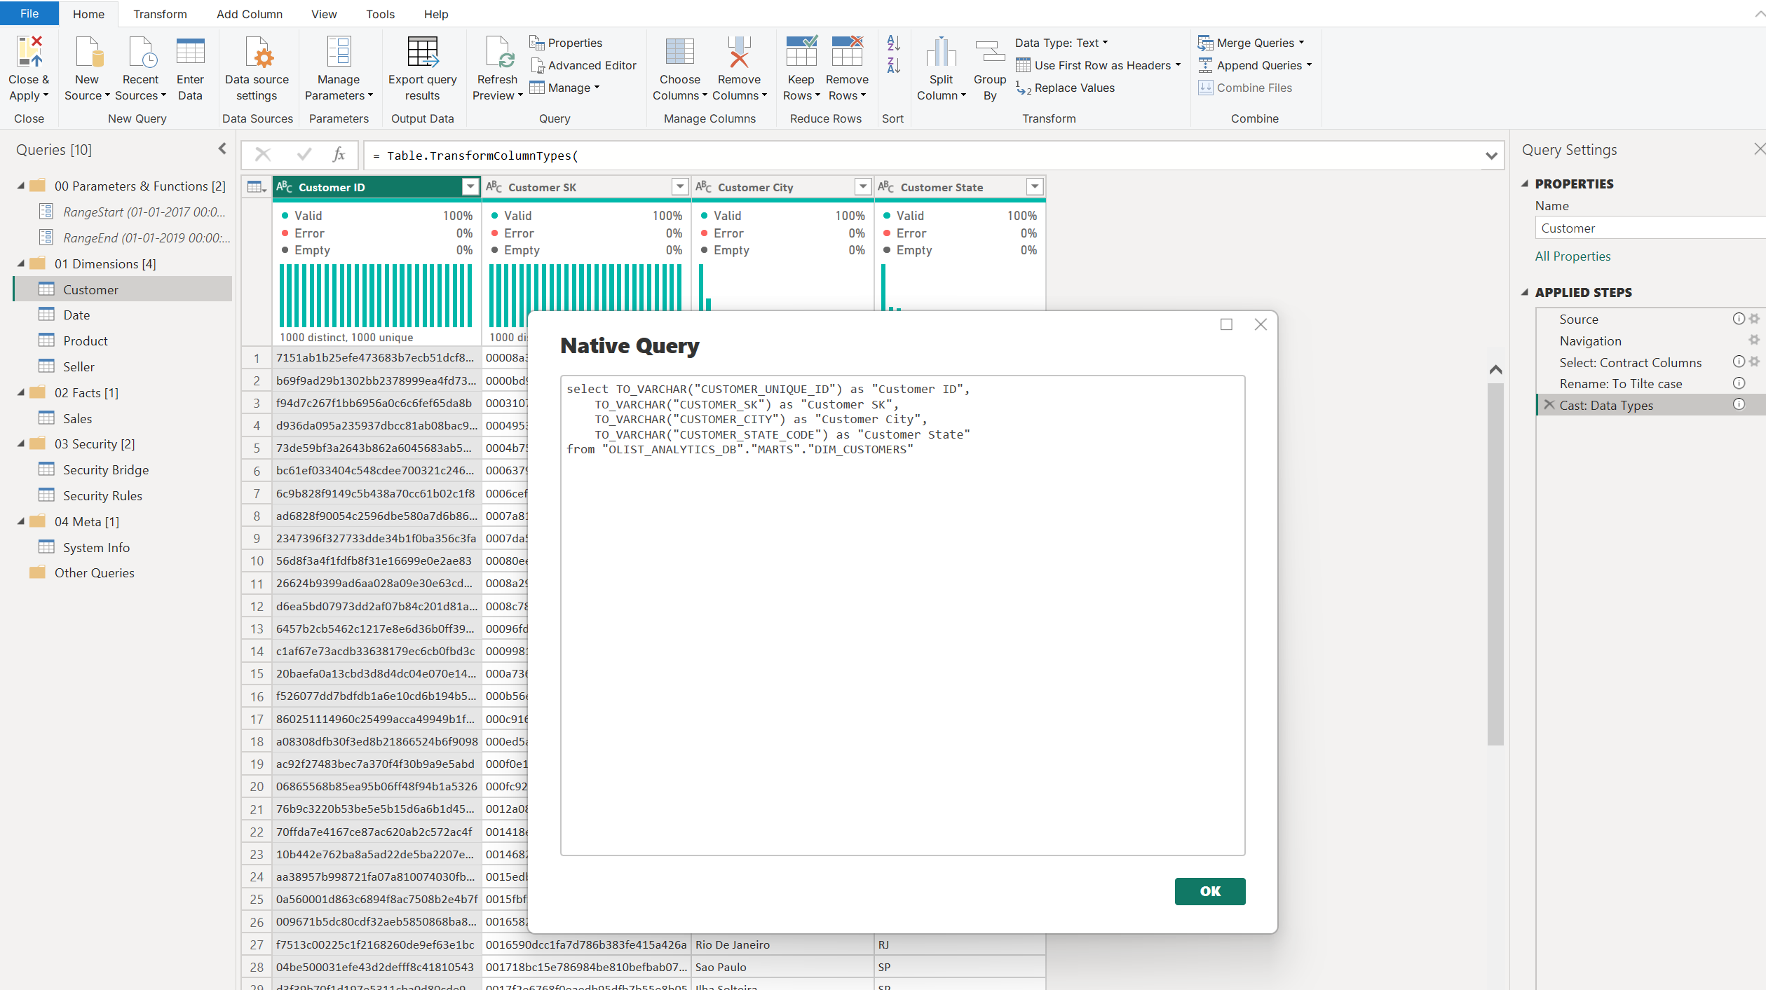Confirm formula with the checkmark button
Image resolution: width=1766 pixels, height=990 pixels.
coord(304,155)
